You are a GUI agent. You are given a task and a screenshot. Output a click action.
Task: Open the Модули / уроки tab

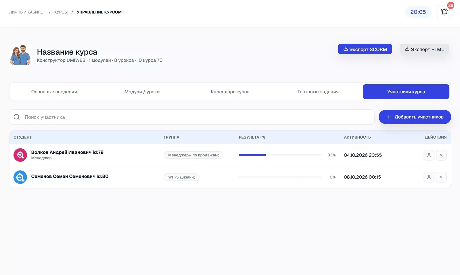coord(142,92)
